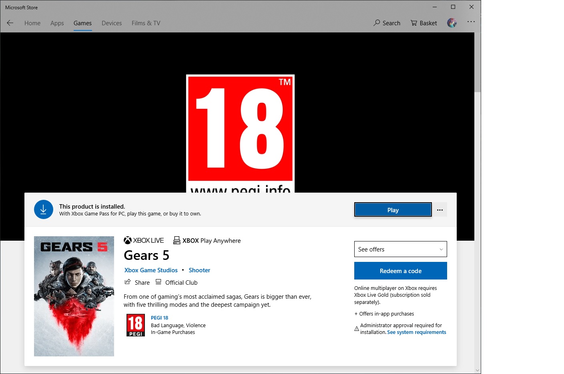
Task: Open the See more menu in header
Action: pos(471,22)
